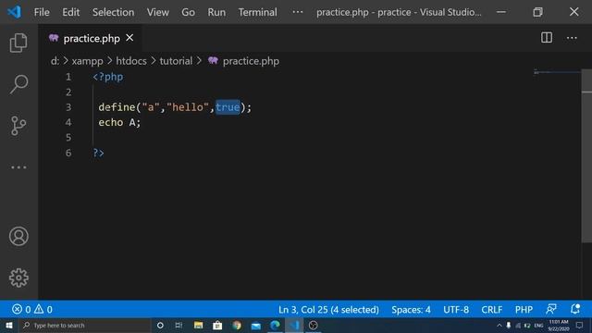592x333 pixels.
Task: Open the errors and warnings problems panel
Action: [32, 310]
